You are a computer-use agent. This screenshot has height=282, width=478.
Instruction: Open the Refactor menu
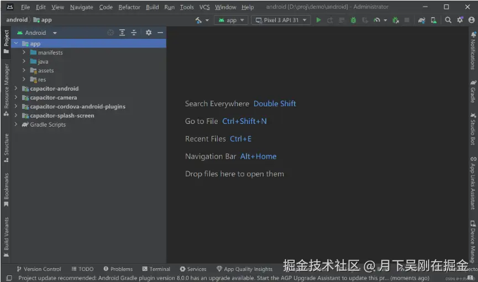tap(129, 7)
